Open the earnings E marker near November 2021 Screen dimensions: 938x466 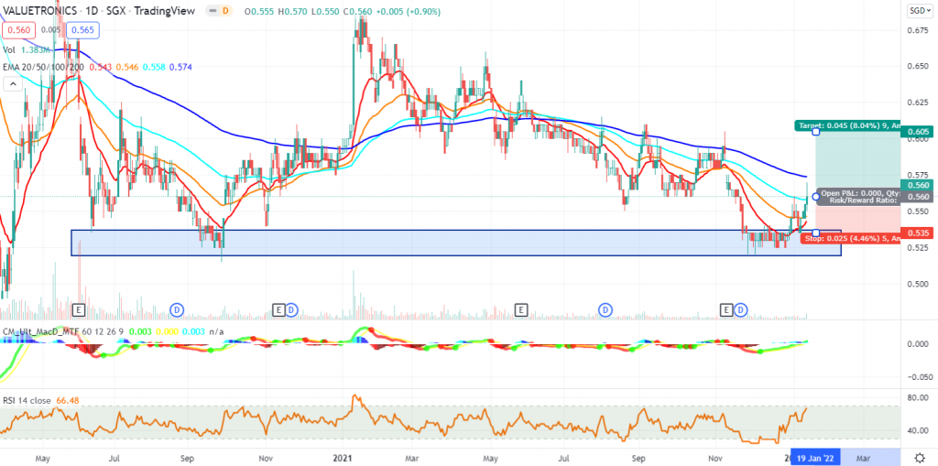coord(726,309)
